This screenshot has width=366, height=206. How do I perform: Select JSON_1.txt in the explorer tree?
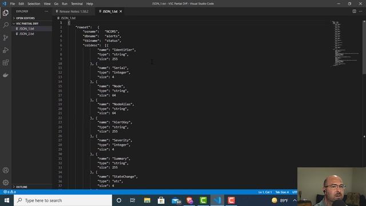pos(27,29)
